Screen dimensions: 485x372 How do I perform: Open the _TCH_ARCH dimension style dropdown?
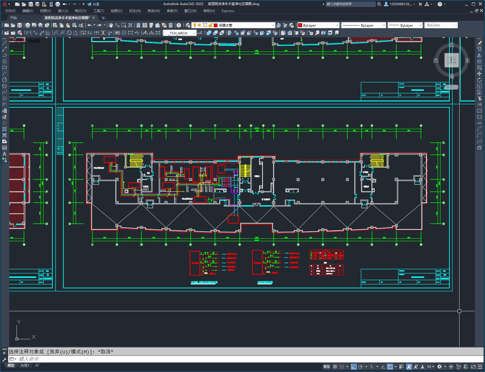click(194, 33)
